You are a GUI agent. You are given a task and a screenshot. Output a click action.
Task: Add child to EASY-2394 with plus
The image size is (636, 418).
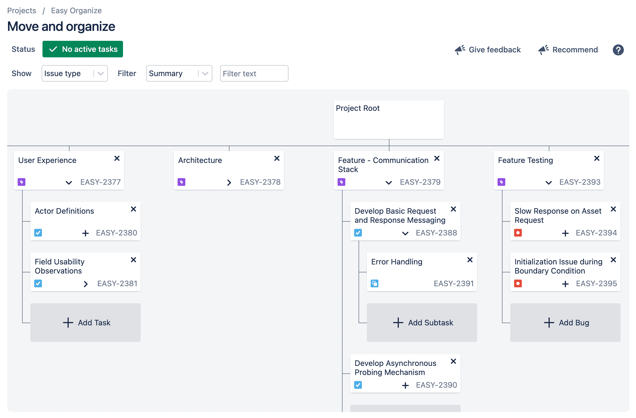(x=565, y=233)
